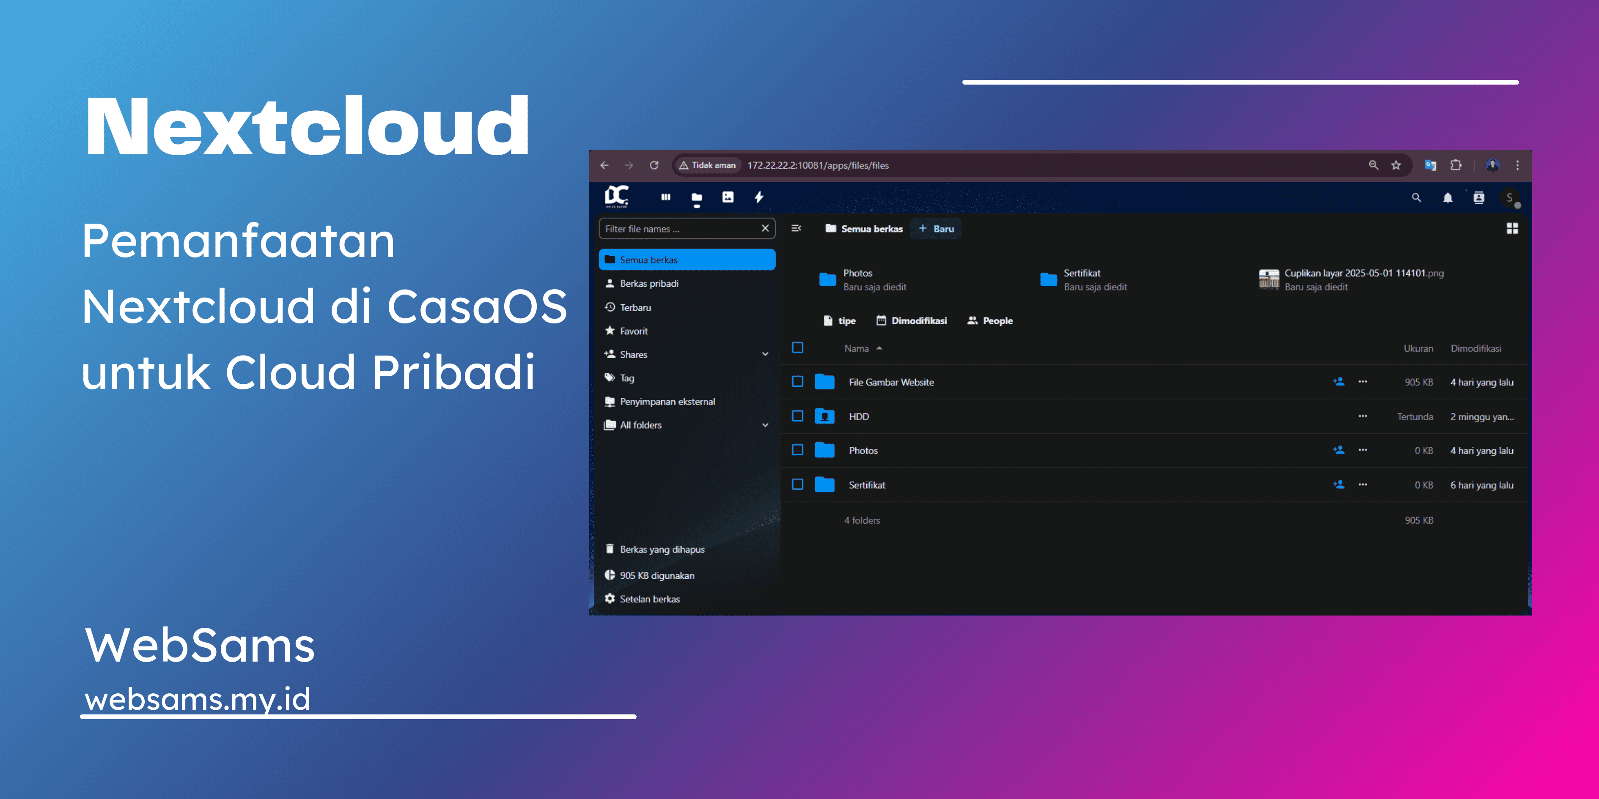Open actions menu for Sertifikat row
The width and height of the screenshot is (1599, 799).
coord(1363,484)
